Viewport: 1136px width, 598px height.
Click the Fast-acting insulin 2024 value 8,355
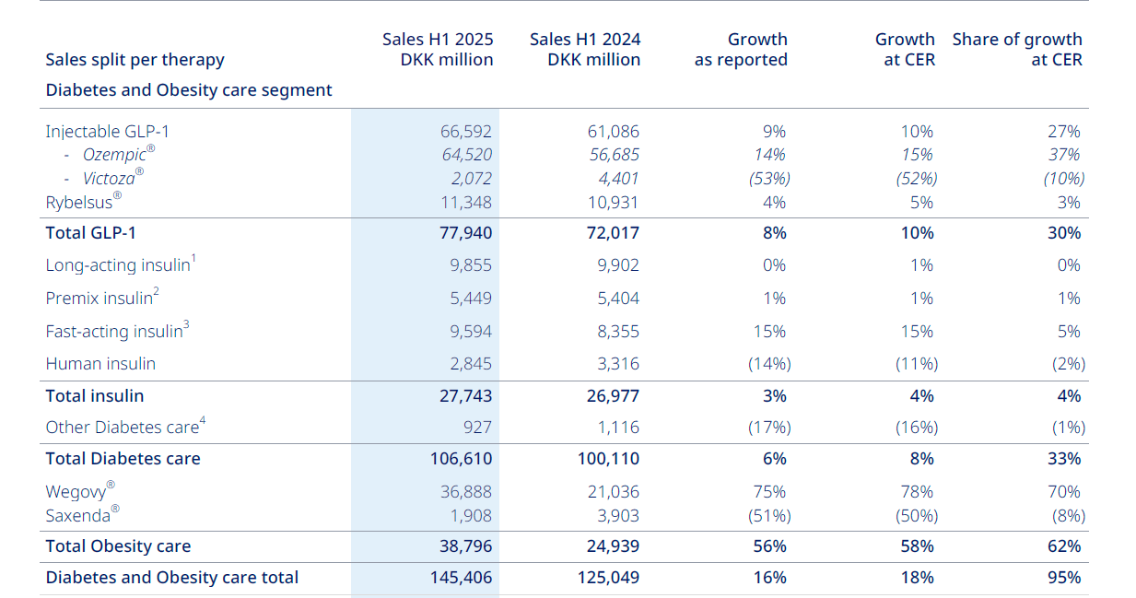click(x=618, y=332)
